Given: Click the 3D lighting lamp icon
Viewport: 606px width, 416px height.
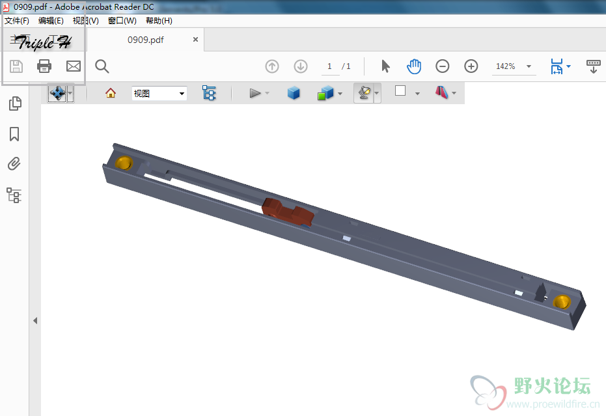Looking at the screenshot, I should [364, 93].
